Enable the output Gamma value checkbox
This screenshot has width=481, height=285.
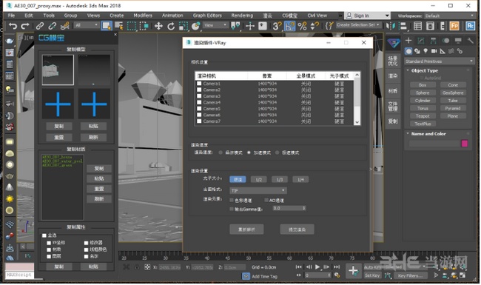click(x=232, y=209)
